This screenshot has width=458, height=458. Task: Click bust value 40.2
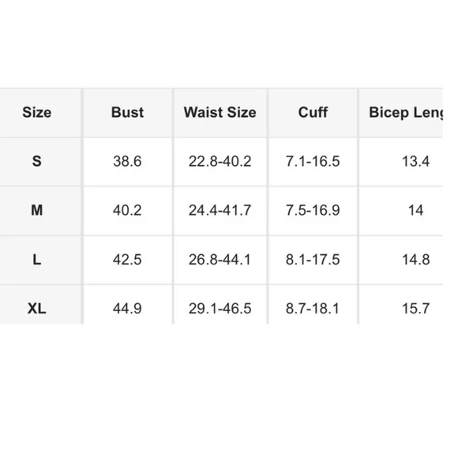127,210
